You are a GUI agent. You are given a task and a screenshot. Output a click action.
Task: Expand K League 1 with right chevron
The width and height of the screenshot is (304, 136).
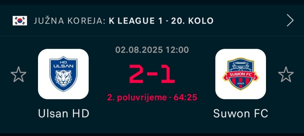point(290,20)
